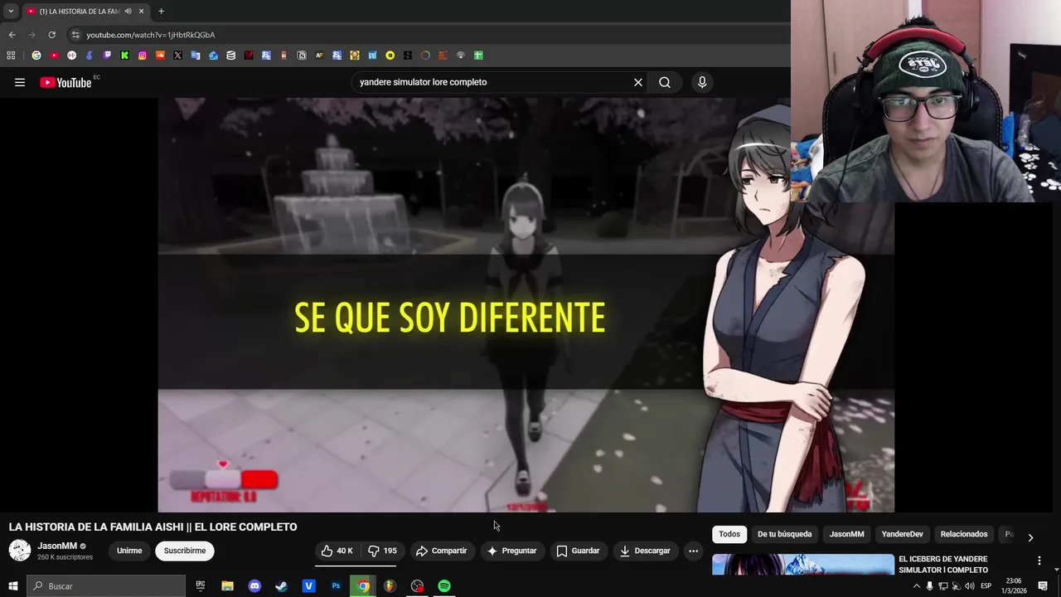The height and width of the screenshot is (597, 1061).
Task: Close the YouTube browser tab
Action: (141, 11)
